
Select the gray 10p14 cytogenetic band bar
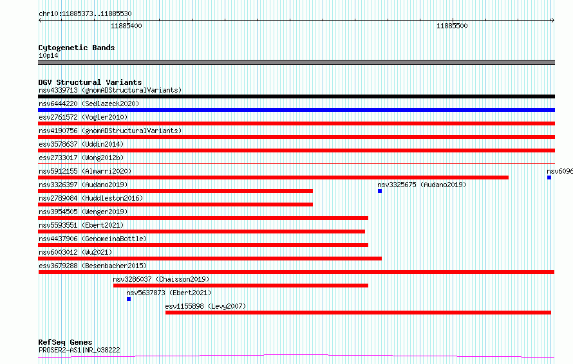coord(296,62)
